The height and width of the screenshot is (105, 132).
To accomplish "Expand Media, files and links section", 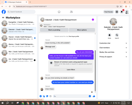I will [x=113, y=52].
